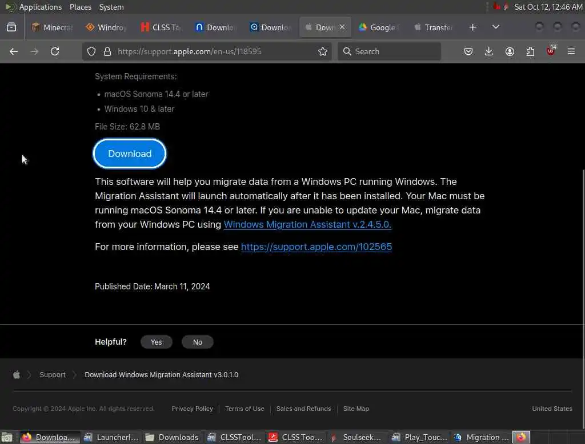The height and width of the screenshot is (444, 585).
Task: Open the Sales and Refunds link
Action: 303,409
